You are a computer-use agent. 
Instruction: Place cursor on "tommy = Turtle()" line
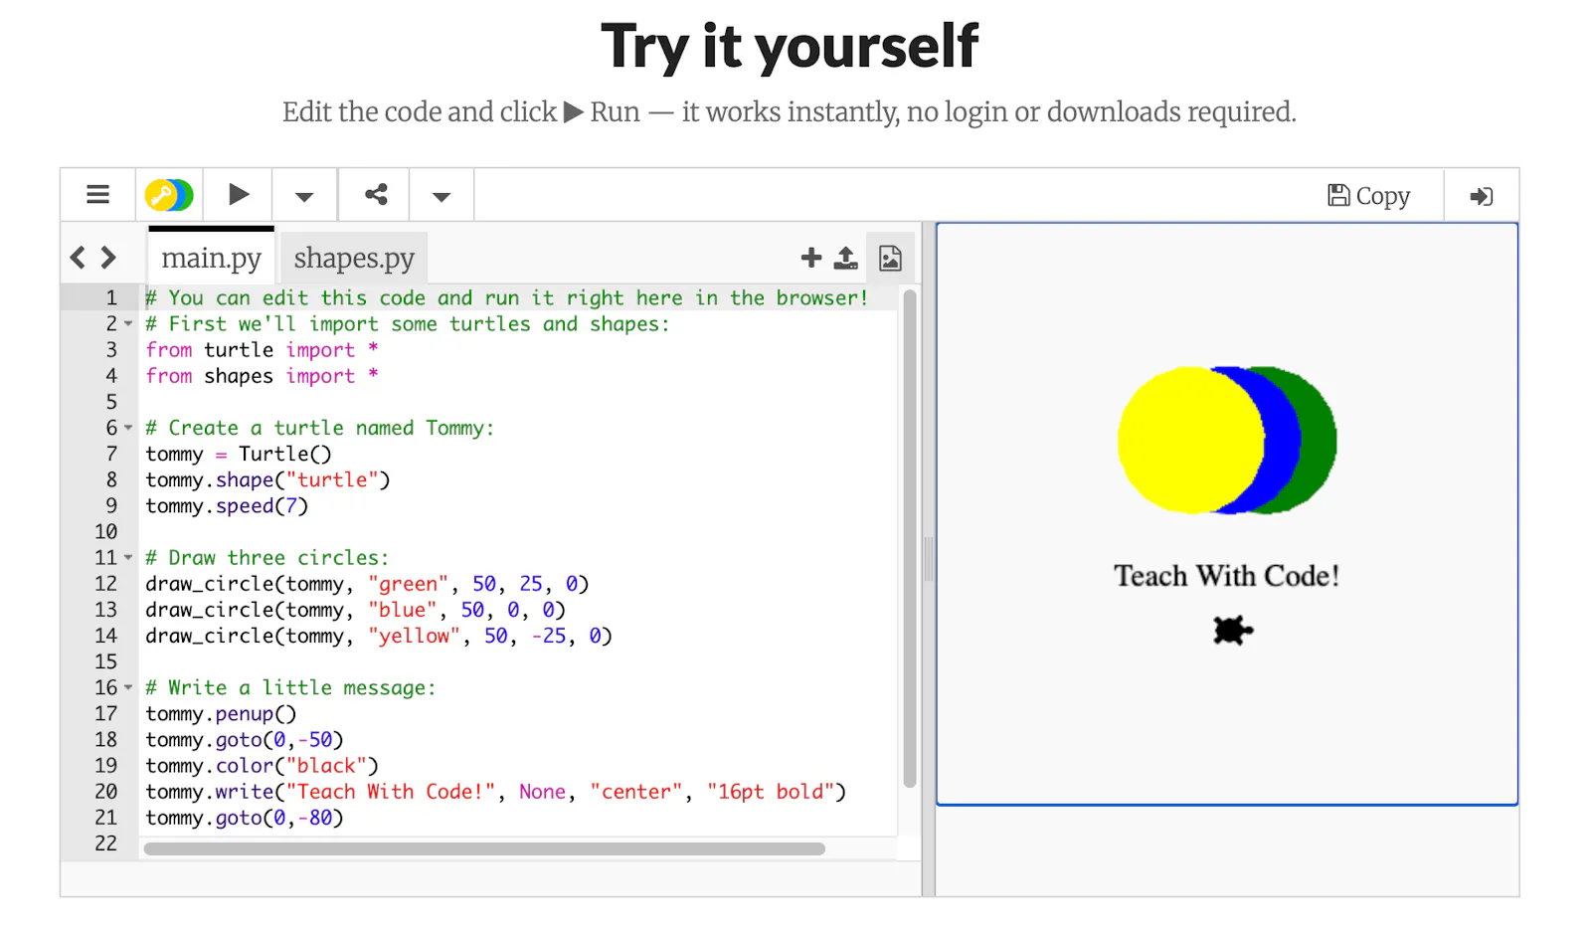pos(239,454)
